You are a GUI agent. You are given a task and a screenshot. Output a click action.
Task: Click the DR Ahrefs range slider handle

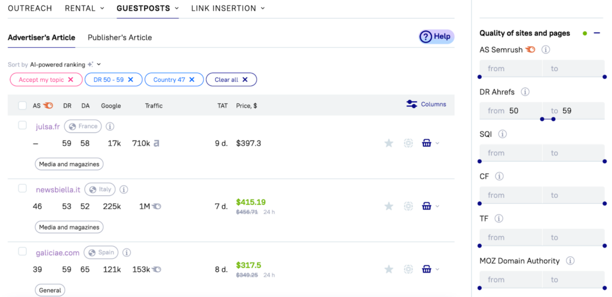tap(541, 119)
